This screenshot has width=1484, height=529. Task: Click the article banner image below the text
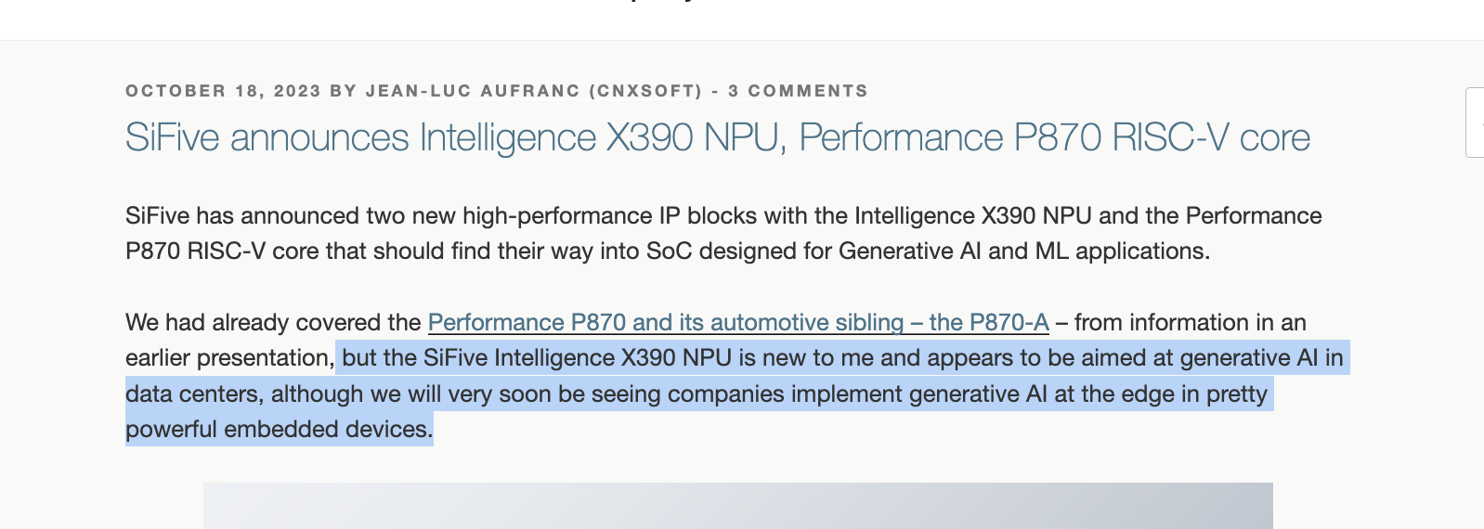(738, 506)
